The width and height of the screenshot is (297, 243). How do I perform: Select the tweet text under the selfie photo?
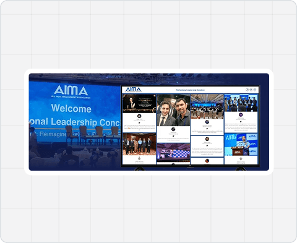coord(173,139)
